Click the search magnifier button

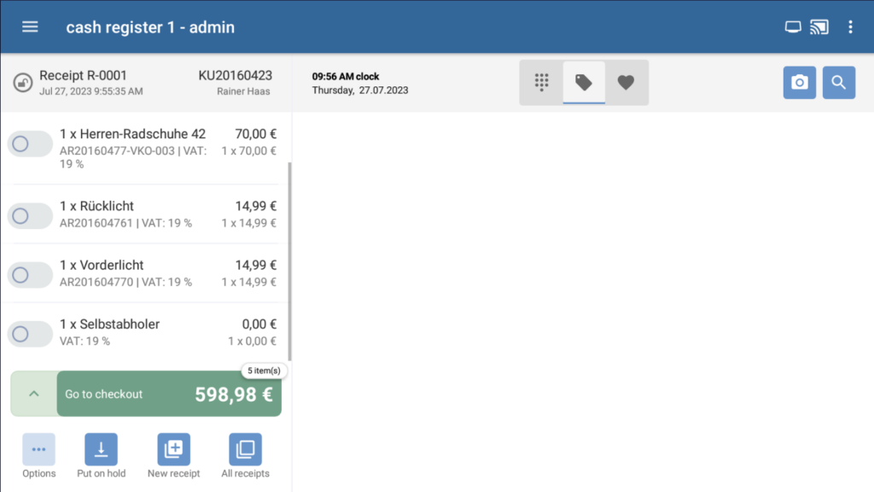(838, 83)
